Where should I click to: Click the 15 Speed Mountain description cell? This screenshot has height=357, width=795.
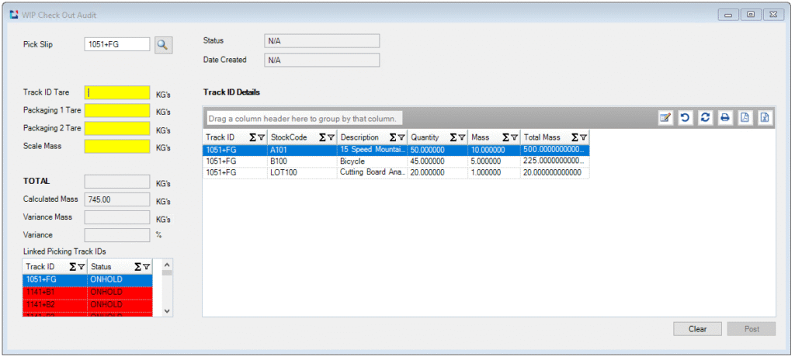[x=373, y=150]
